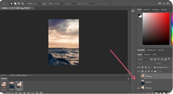This screenshot has width=173, height=94.
Task: Lock image pixels brush icon
Action: (146, 71)
